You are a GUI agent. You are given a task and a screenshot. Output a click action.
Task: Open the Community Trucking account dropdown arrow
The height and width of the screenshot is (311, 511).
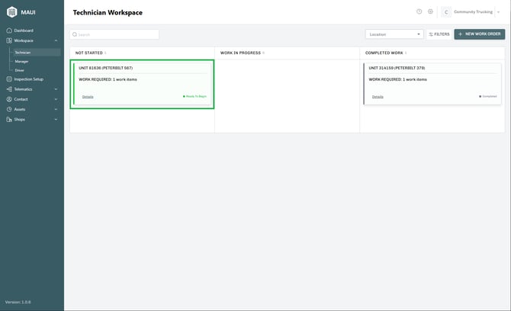click(498, 12)
